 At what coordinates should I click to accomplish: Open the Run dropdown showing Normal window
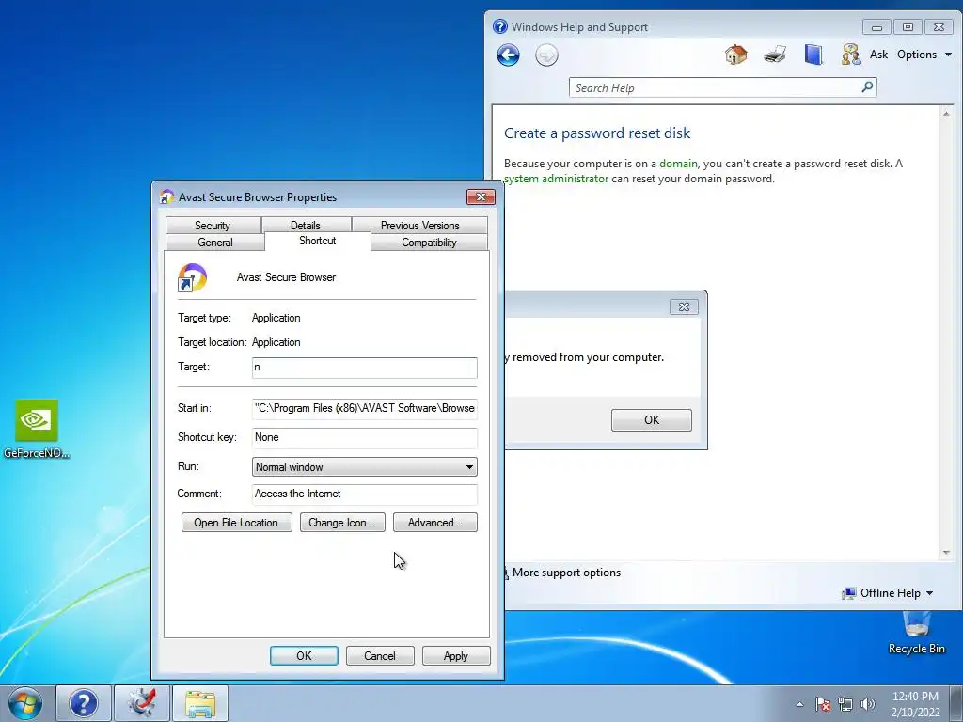(x=364, y=466)
